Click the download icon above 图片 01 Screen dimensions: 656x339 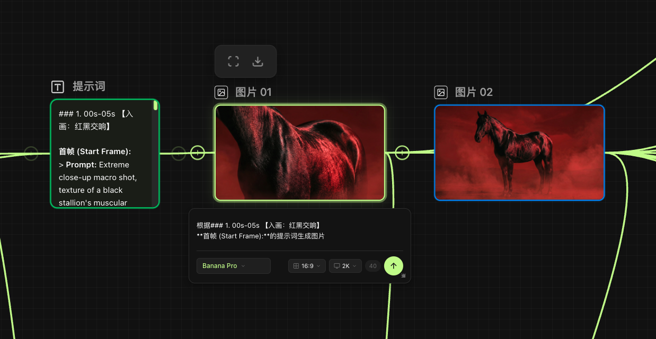coord(258,61)
